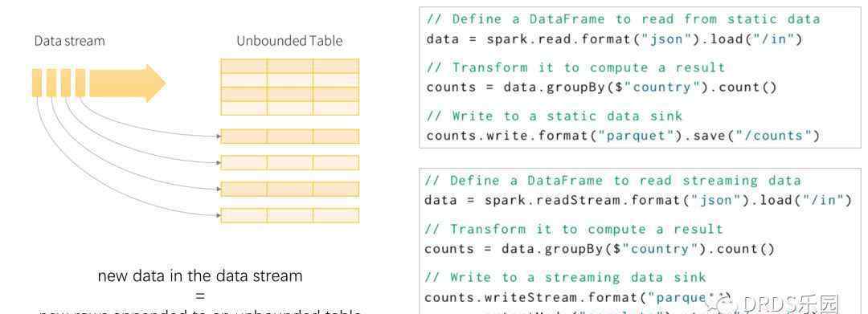Select the last block in the Data stream
The width and height of the screenshot is (868, 314).
pyautogui.click(x=80, y=83)
